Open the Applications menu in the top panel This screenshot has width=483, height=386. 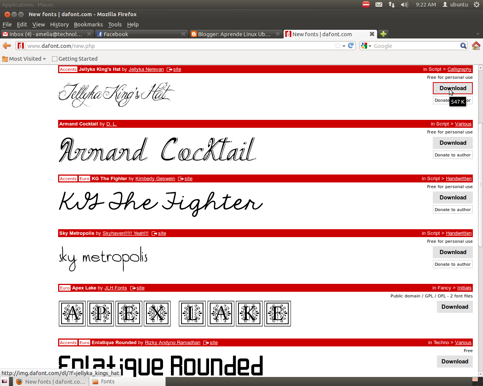tap(18, 5)
